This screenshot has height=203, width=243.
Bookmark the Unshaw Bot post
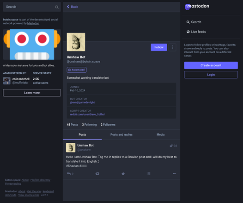(149, 173)
